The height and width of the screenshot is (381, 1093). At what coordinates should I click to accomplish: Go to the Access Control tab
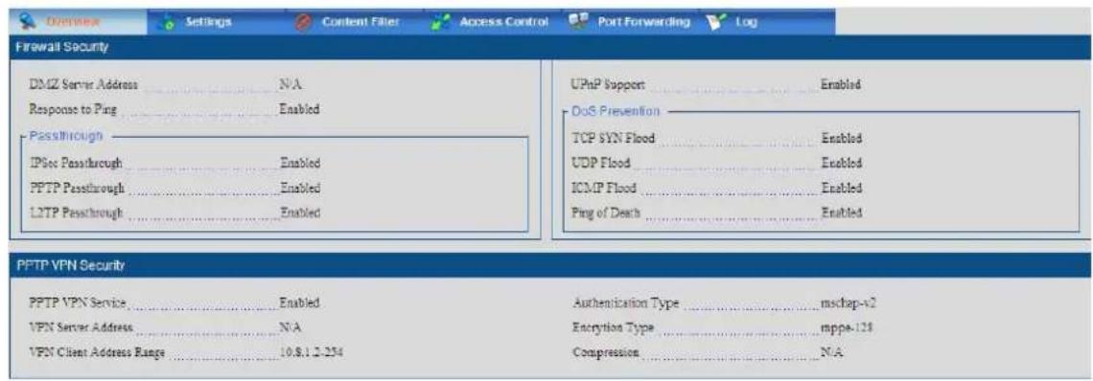[x=493, y=22]
